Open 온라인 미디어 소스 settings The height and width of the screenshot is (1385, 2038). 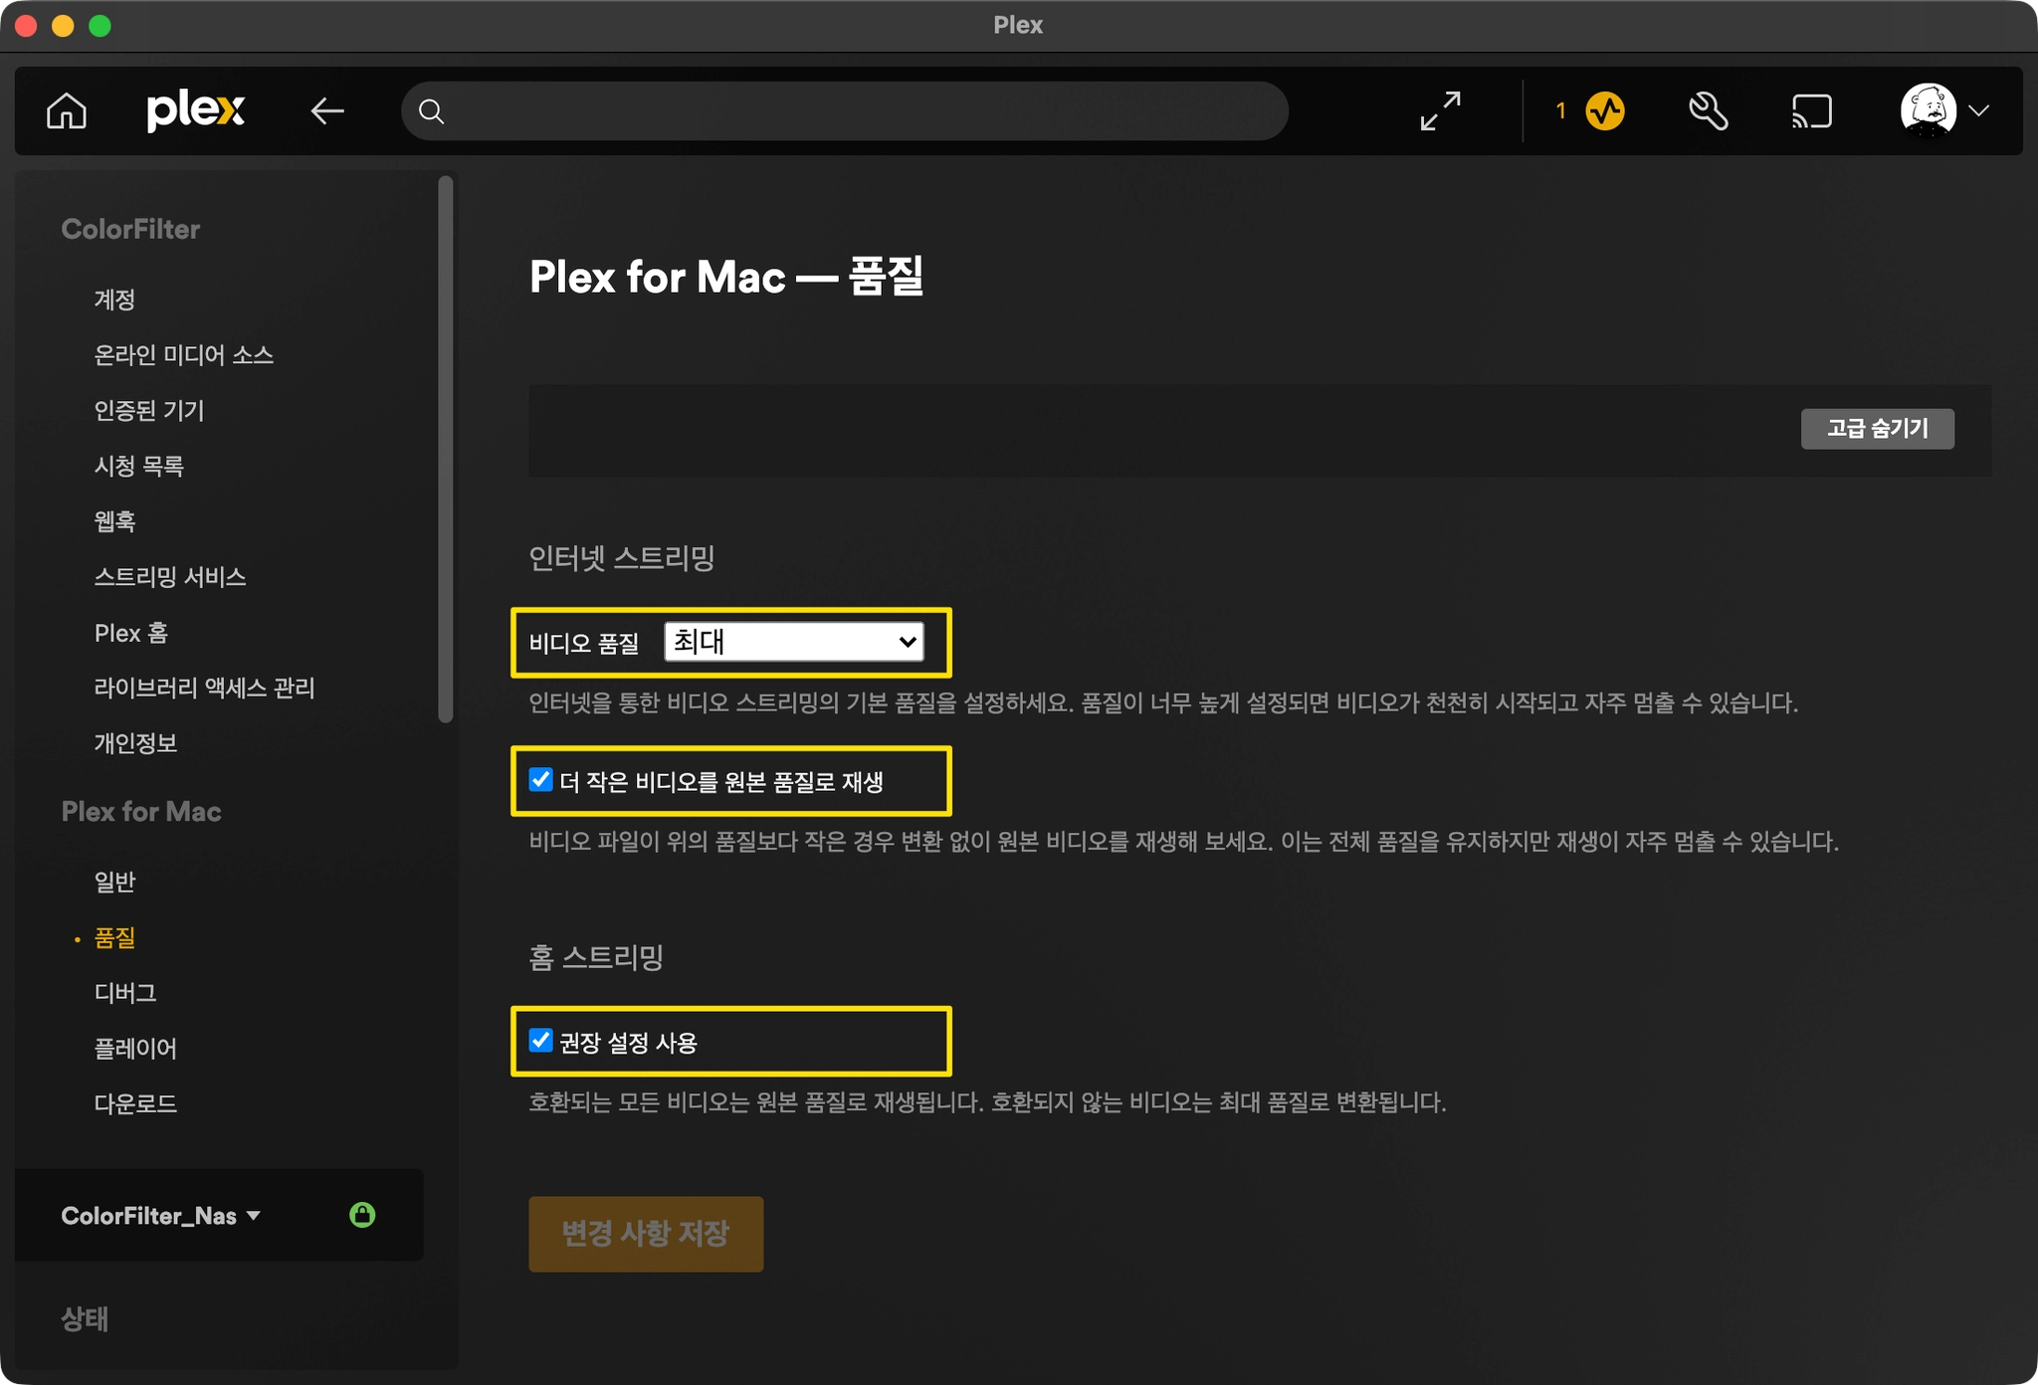click(183, 355)
